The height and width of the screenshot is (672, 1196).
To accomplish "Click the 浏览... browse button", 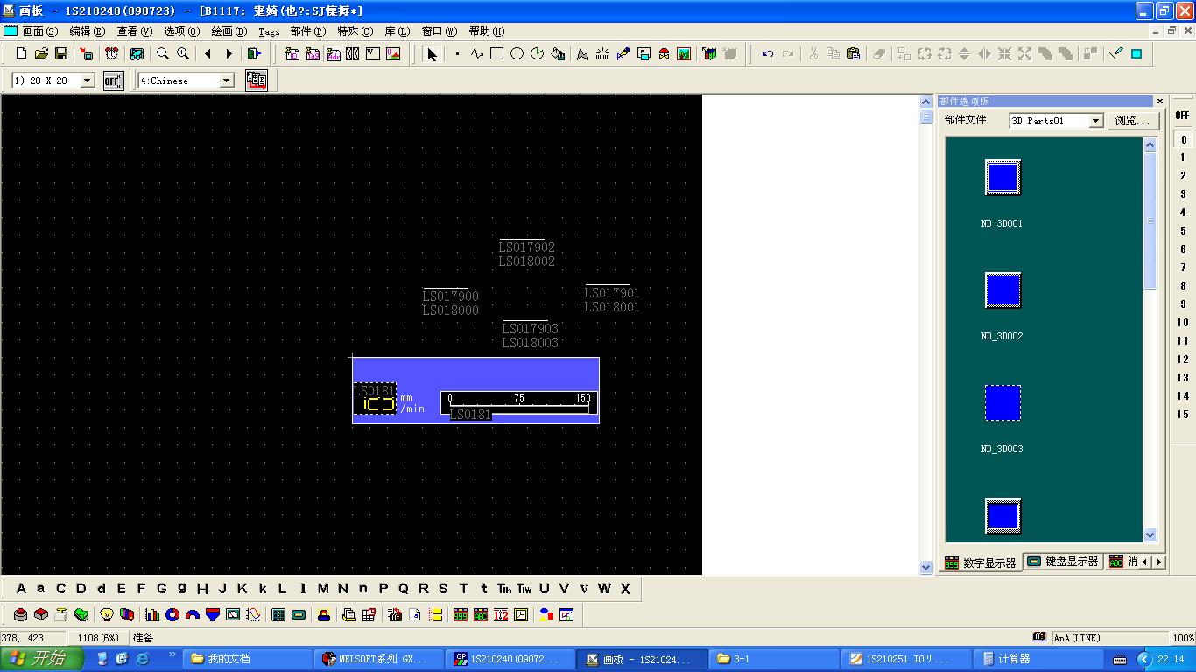I will coord(1132,121).
